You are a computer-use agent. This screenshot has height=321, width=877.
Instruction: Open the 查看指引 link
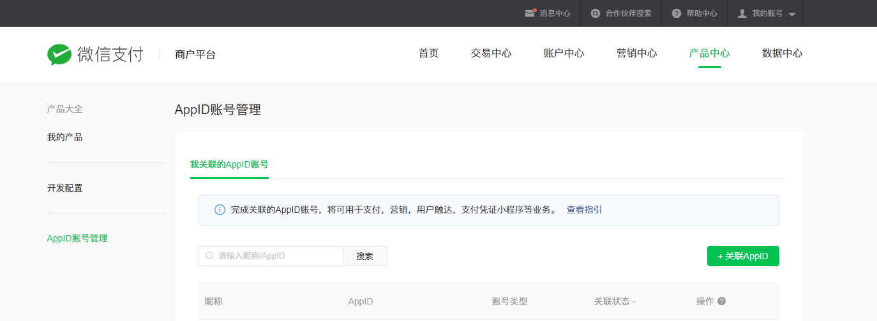click(x=584, y=210)
